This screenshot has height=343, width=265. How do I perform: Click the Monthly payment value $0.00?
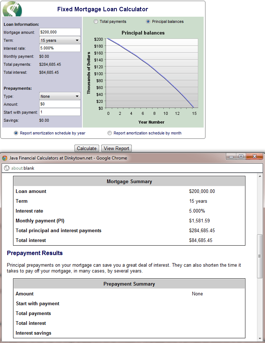[x=44, y=56]
